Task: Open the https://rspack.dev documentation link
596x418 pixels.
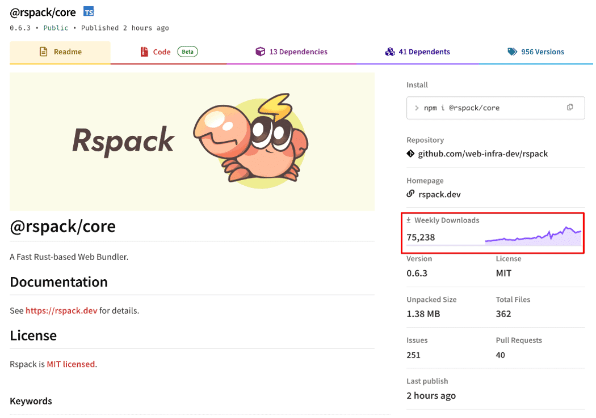Action: click(63, 310)
